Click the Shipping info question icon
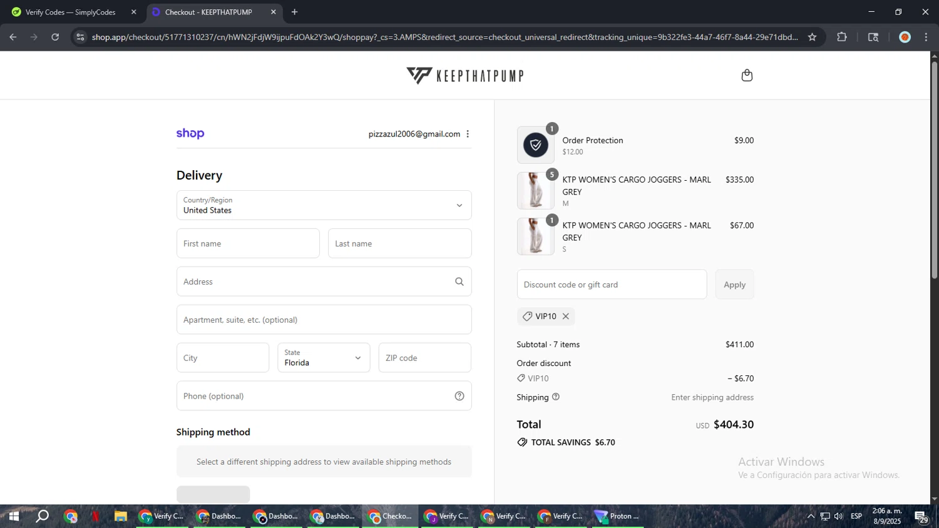 (556, 397)
